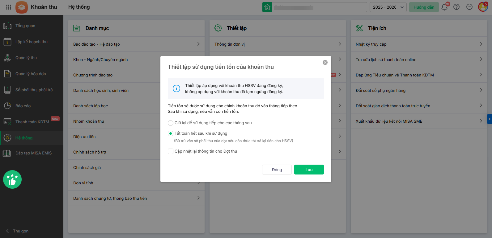Open the "Hệ thống" top menu tab
Viewport: 492px width, 238px height.
click(x=79, y=7)
